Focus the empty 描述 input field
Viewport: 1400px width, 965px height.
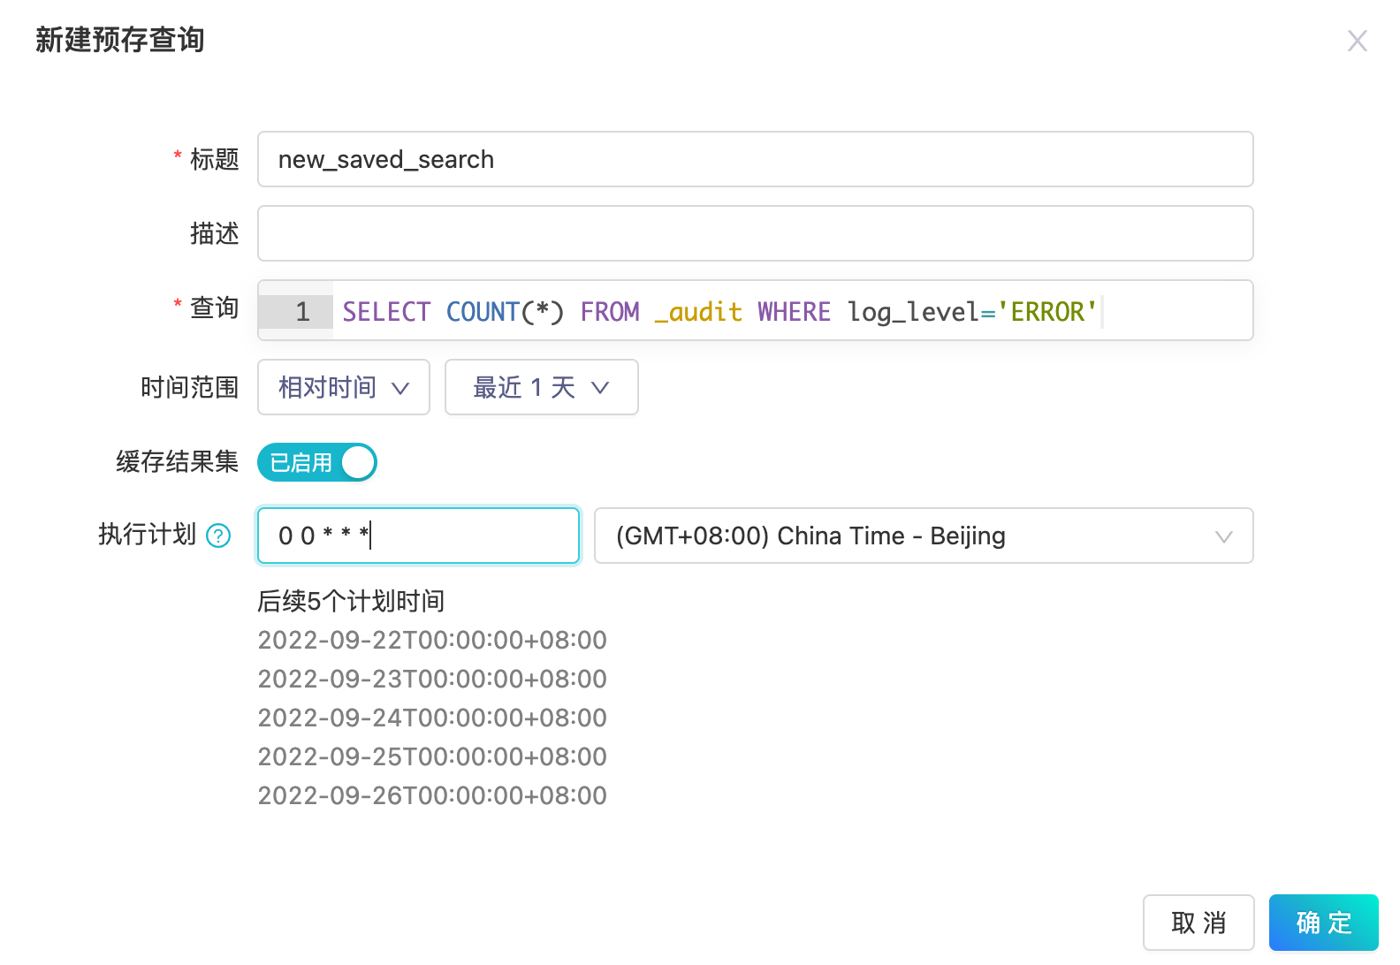coord(756,233)
